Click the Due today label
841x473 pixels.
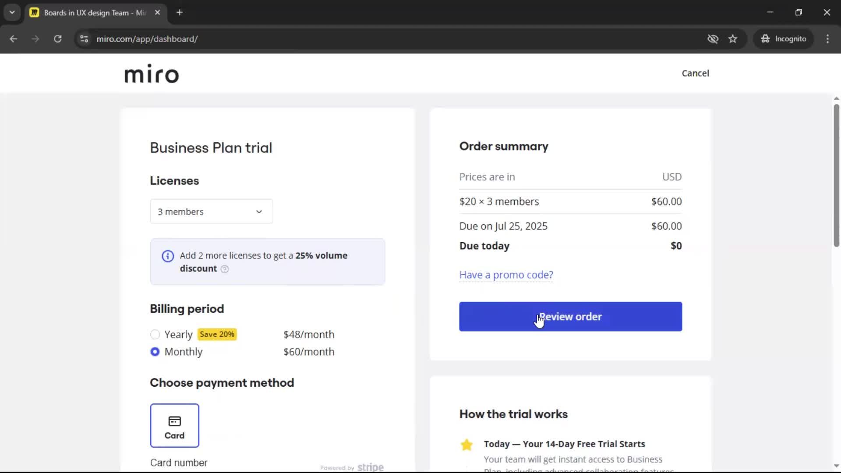pyautogui.click(x=484, y=246)
